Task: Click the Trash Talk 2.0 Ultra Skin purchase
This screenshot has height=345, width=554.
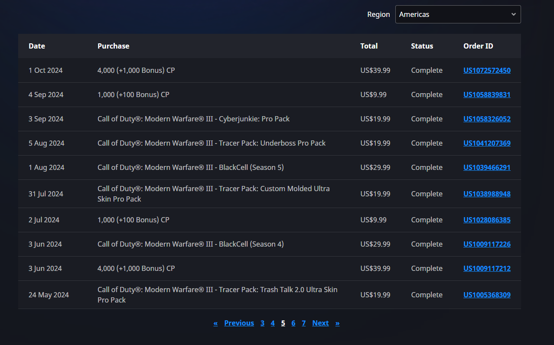Action: 217,295
